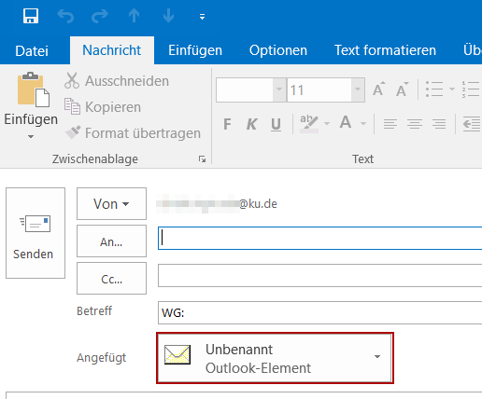The image size is (482, 399).
Task: Open address book via An... button
Action: [x=111, y=241]
